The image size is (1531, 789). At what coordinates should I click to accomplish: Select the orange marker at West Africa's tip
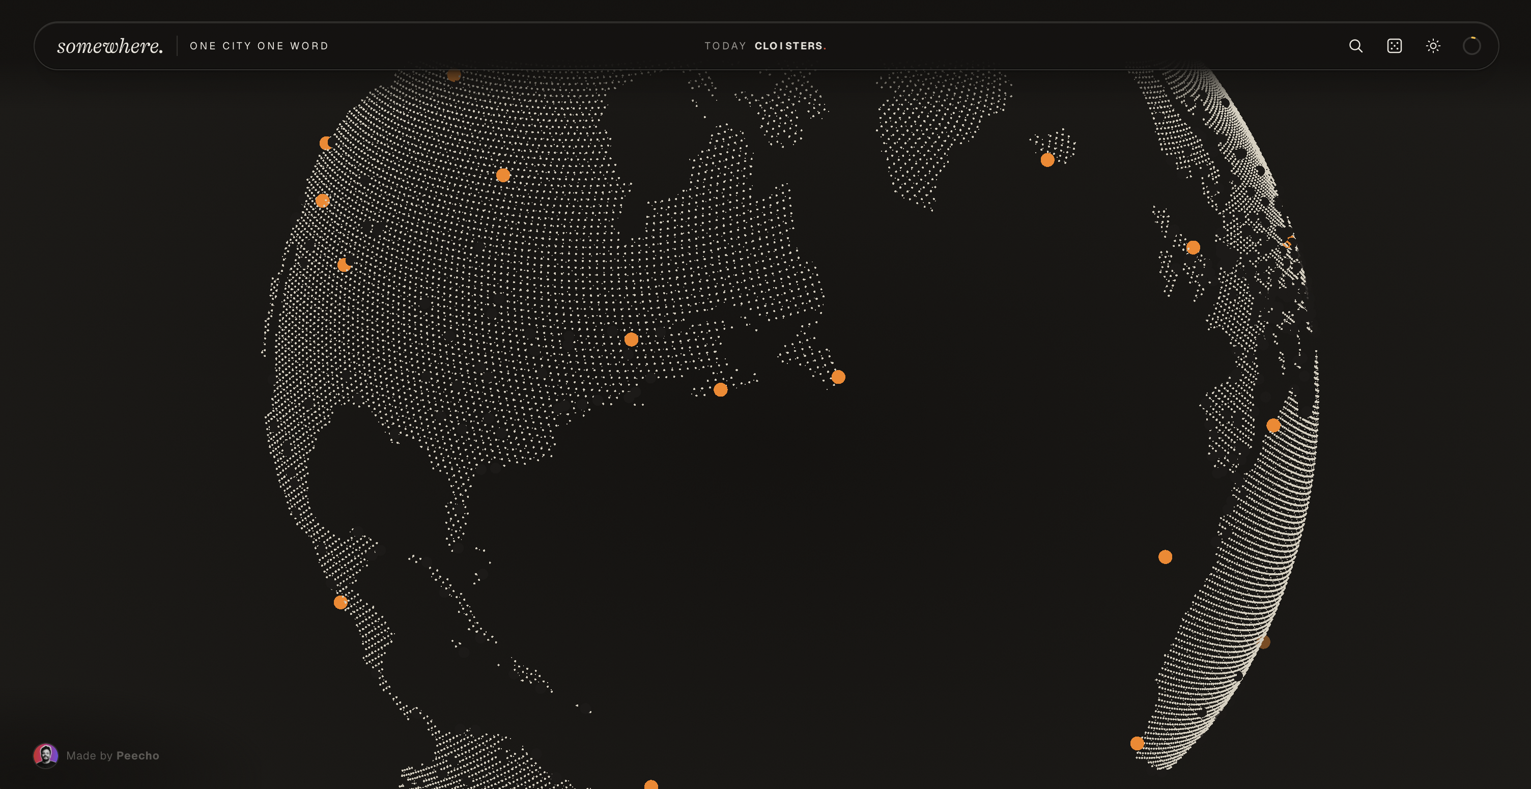[1137, 743]
